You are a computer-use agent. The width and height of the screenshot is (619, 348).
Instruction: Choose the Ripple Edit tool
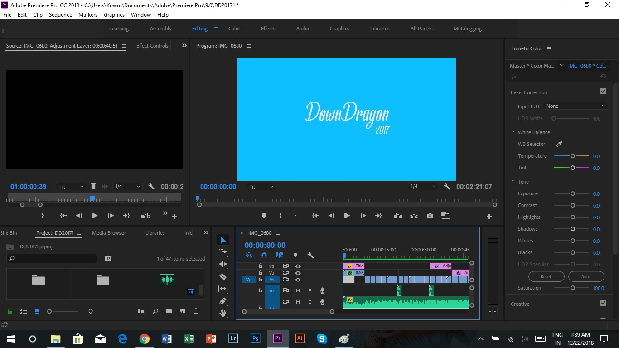222,264
